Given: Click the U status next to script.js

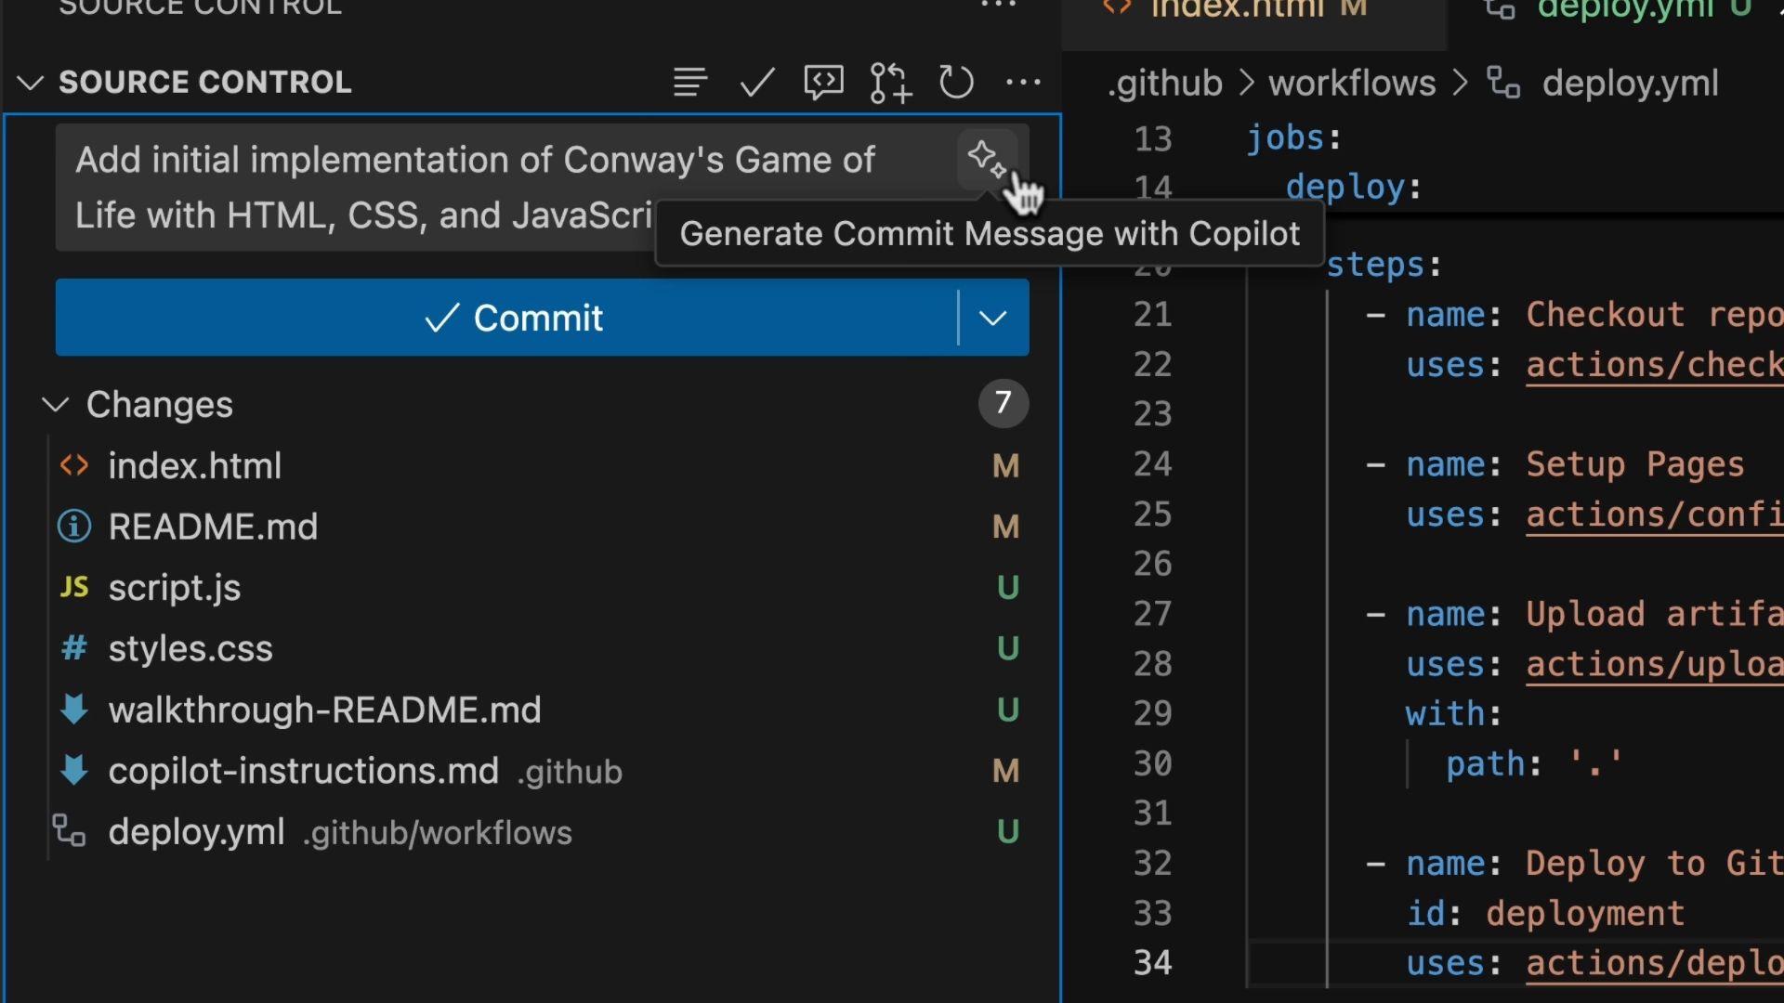Looking at the screenshot, I should pos(1008,587).
